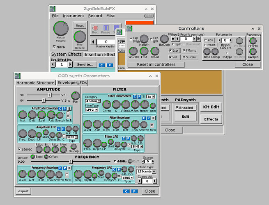The height and width of the screenshot is (205, 269).
Task: Click the Filter LFO Freq. knob
Action: click(x=87, y=143)
